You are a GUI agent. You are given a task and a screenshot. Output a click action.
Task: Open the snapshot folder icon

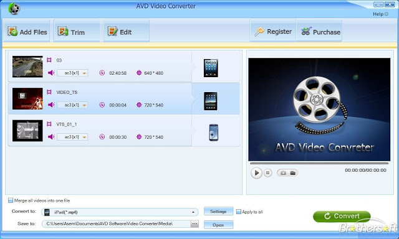click(293, 173)
